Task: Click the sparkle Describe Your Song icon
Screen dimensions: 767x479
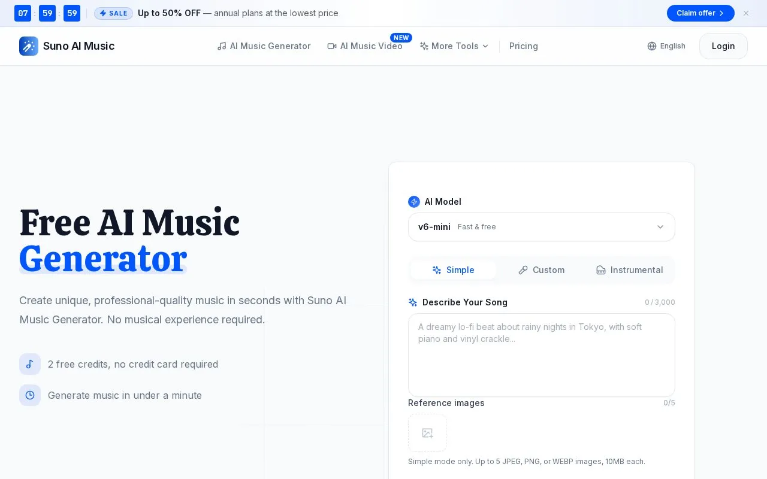Action: 413,302
